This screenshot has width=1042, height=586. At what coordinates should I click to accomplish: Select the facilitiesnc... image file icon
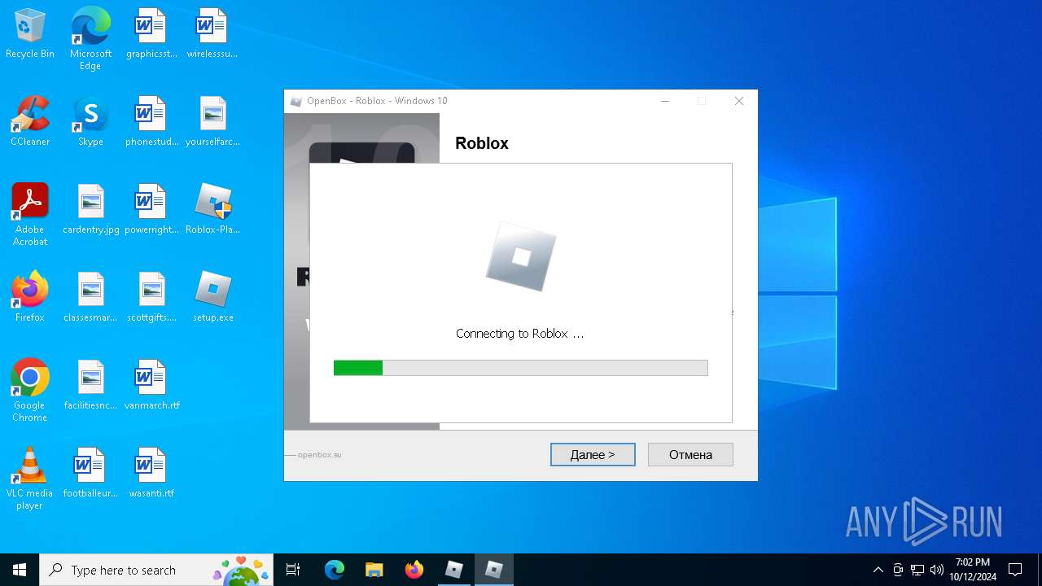[90, 385]
